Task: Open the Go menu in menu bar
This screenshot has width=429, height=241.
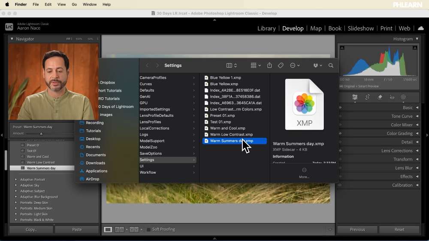Action: coord(74,4)
